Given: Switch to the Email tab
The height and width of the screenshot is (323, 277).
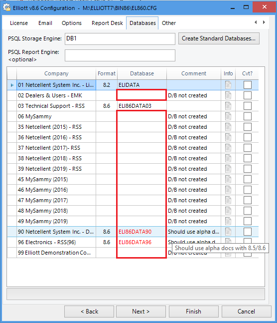Looking at the screenshot, I should point(45,23).
